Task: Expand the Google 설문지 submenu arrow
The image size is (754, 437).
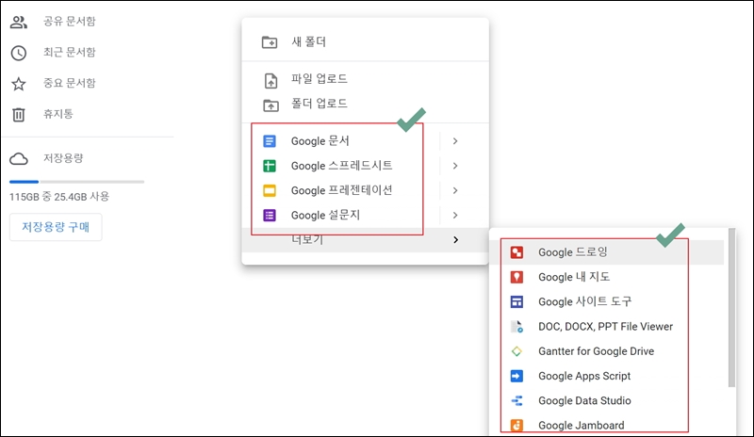Action: [455, 216]
